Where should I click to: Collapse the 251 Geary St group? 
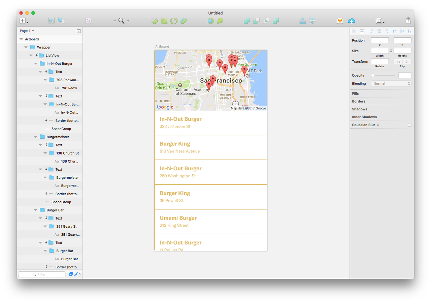45,227
